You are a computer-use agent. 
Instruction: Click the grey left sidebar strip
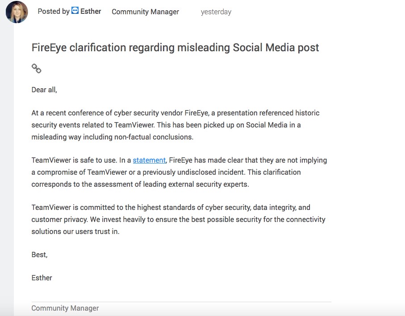tap(7, 170)
